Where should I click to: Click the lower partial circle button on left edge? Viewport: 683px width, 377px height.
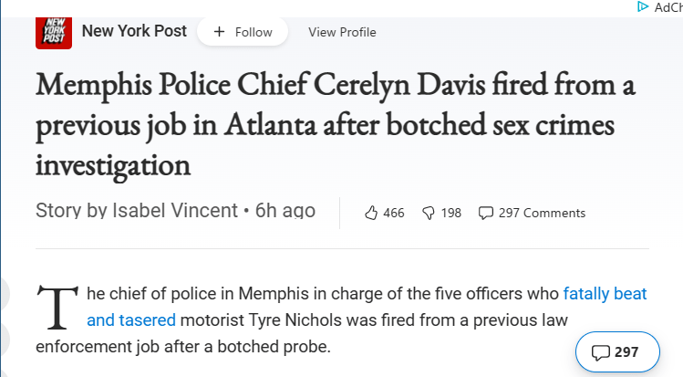click(x=4, y=340)
